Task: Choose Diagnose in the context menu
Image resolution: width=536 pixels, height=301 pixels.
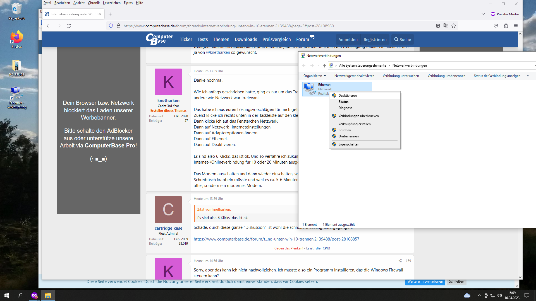Action: coord(365,108)
